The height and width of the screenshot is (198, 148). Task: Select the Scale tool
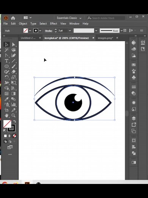click(x=13, y=77)
